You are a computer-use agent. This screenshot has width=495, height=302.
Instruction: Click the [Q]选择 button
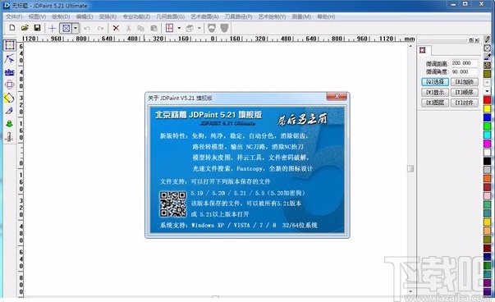pos(435,82)
